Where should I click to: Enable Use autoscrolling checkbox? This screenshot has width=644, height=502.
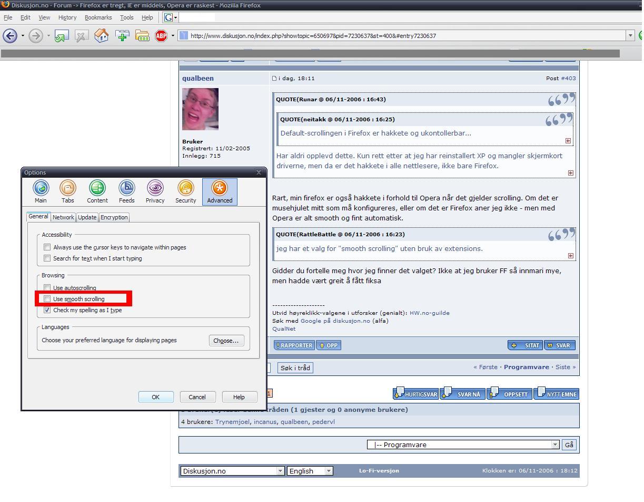point(47,288)
